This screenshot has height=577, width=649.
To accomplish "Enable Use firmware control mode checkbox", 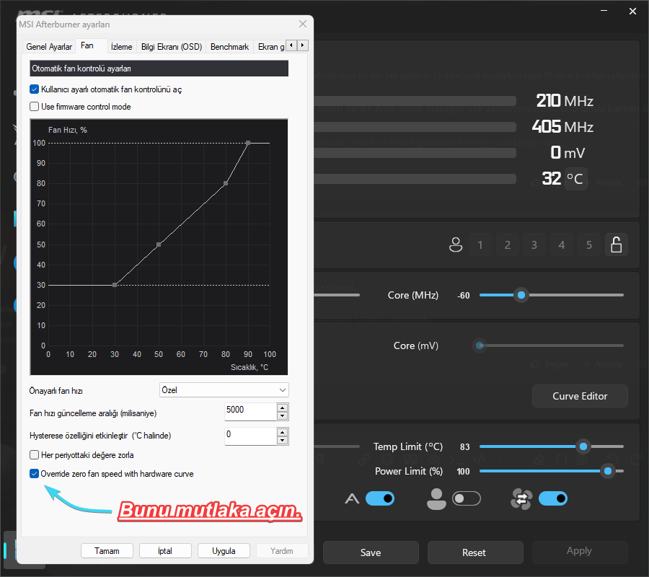I will point(35,107).
